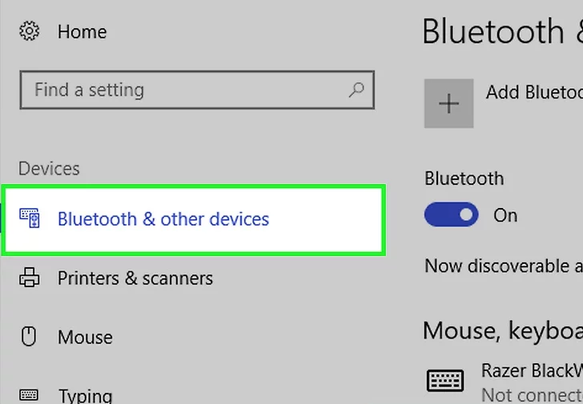Select Bluetooth & other devices menu entry
Screen dimensions: 583x404
(x=163, y=219)
